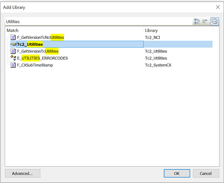Click the E_UTILITIES_ERRORCODES enum icon

point(13,58)
